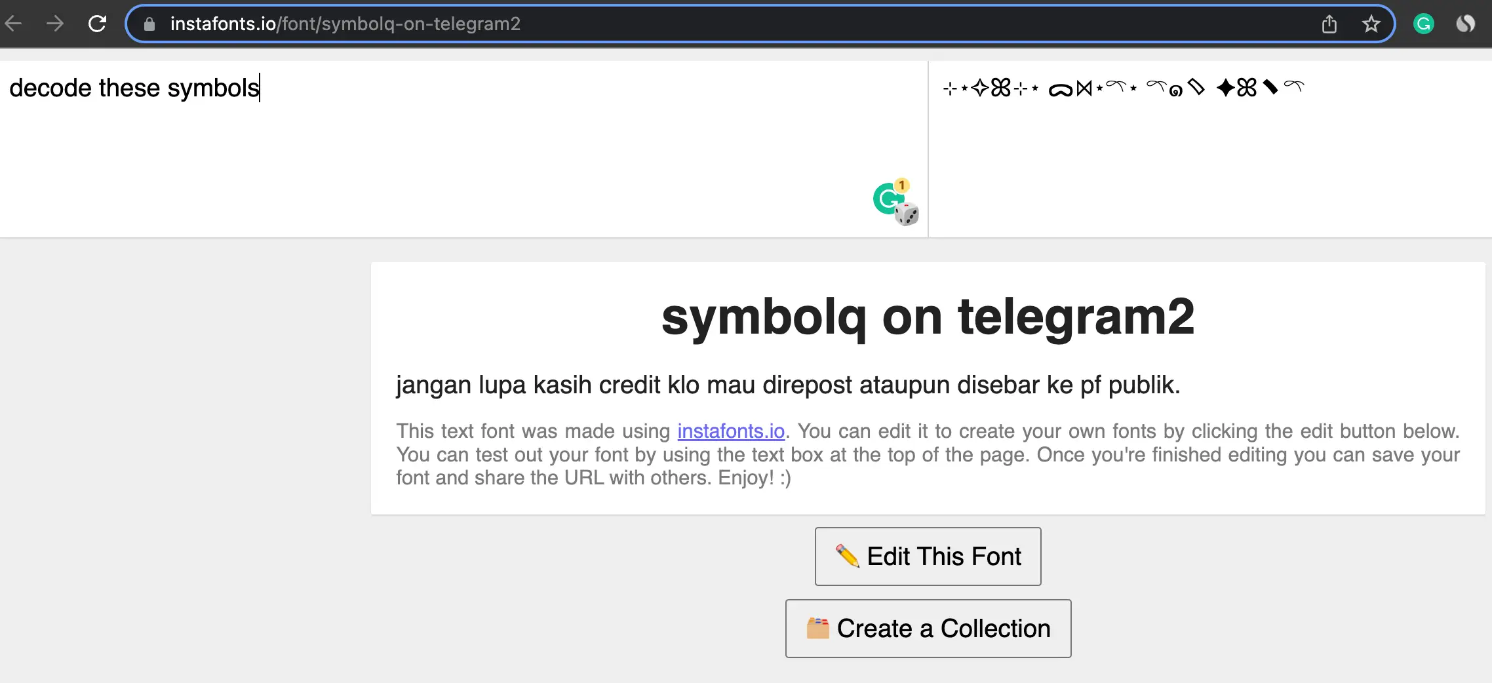Image resolution: width=1492 pixels, height=683 pixels.
Task: Click the dice icon for random text
Action: point(907,214)
